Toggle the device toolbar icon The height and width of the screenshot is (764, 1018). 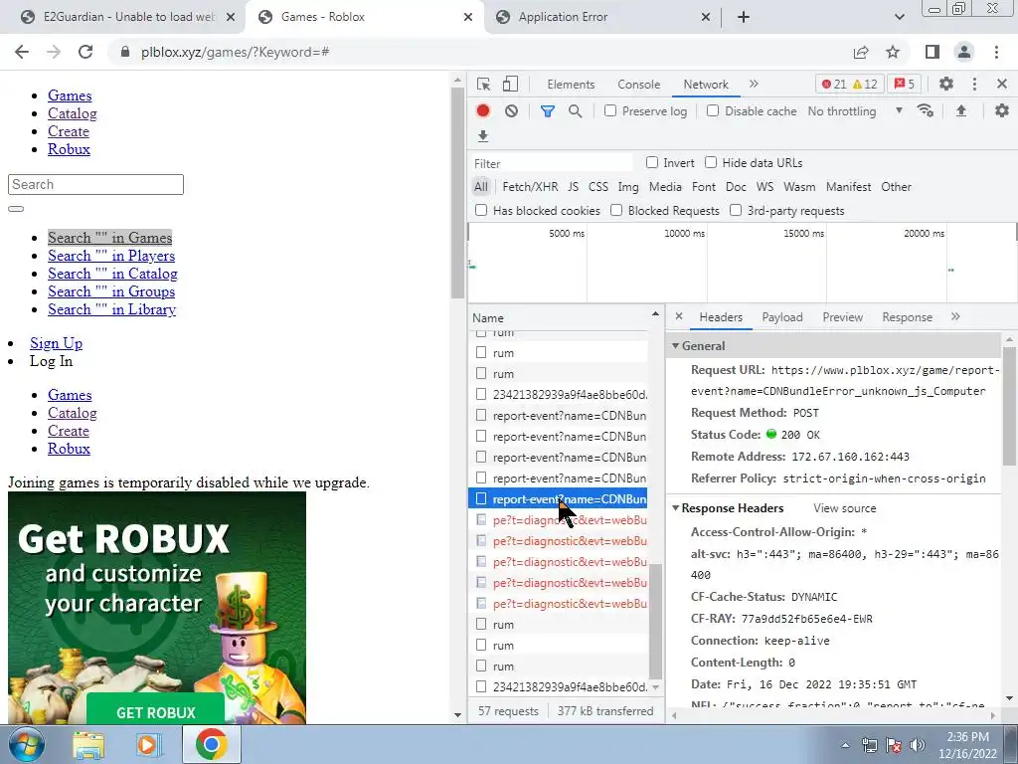(x=510, y=85)
